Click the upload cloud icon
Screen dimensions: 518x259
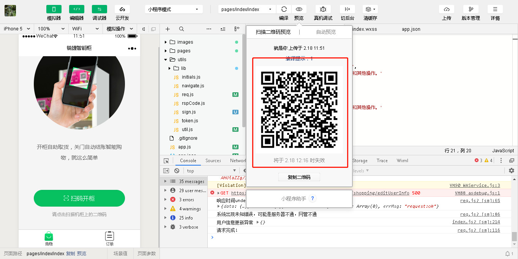447,9
